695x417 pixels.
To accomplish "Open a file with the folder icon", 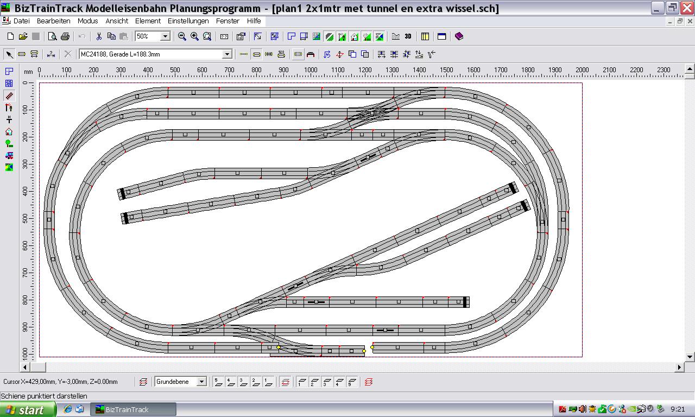I will pyautogui.click(x=23, y=36).
